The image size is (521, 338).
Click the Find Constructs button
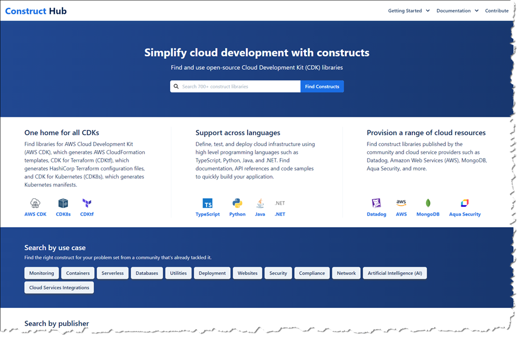point(322,87)
